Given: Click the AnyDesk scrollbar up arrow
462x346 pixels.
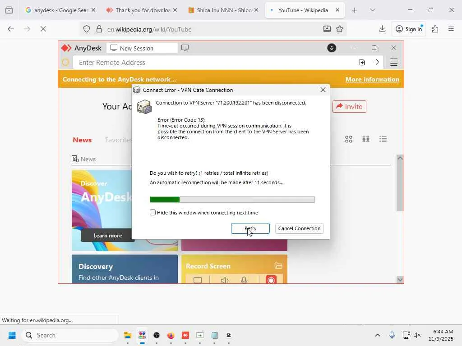Looking at the screenshot, I should pos(400,158).
